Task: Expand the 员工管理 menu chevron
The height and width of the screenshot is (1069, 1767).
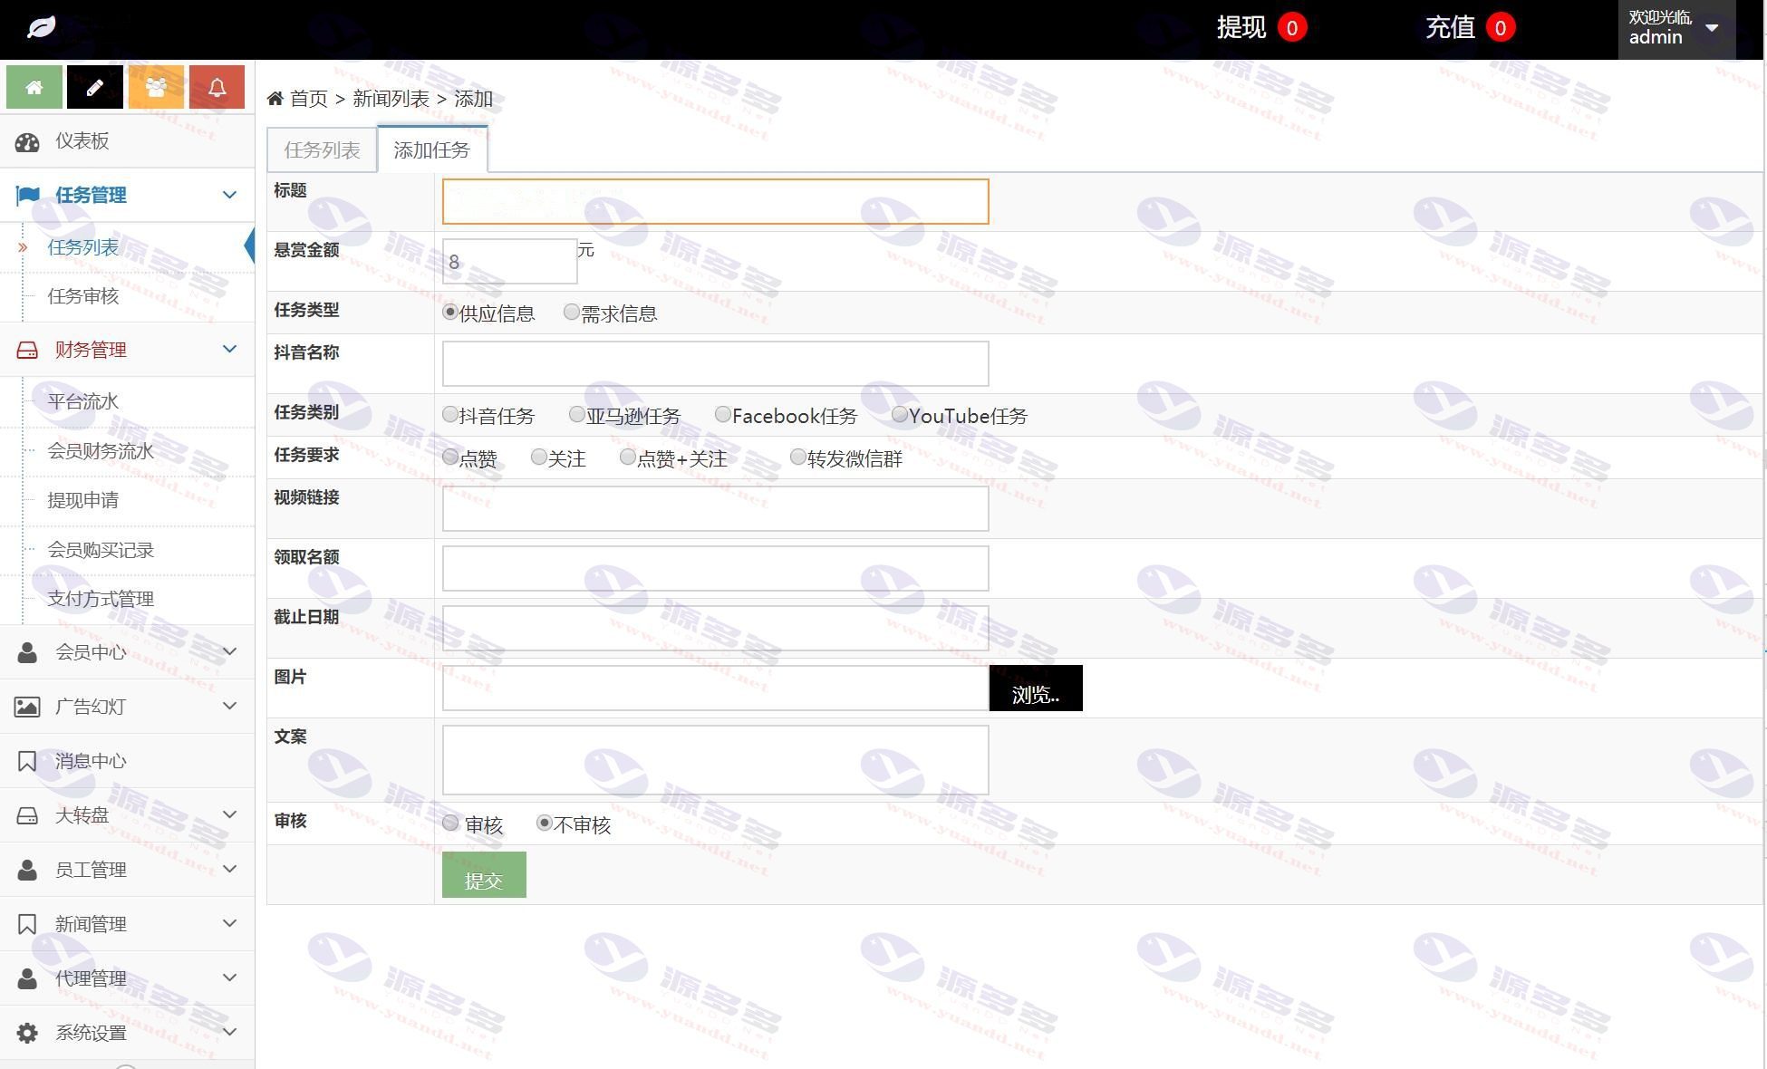Action: pos(230,869)
